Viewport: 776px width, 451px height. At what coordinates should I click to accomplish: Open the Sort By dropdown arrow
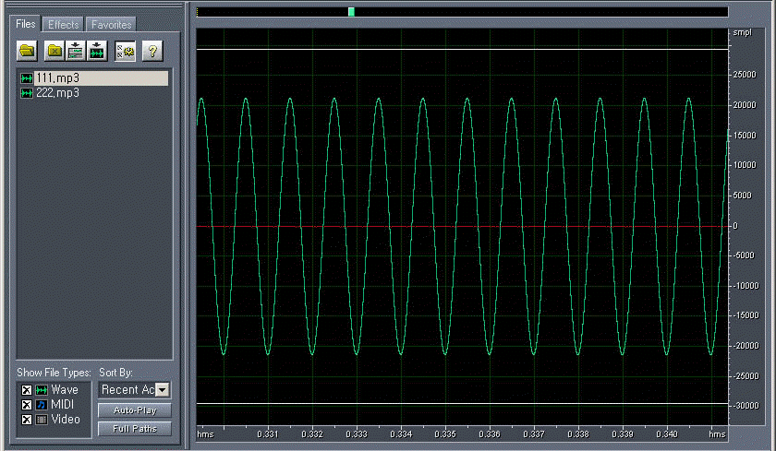pos(163,390)
